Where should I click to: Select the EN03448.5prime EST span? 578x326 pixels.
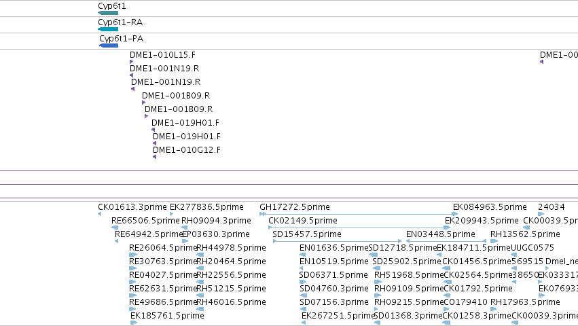tap(446, 241)
